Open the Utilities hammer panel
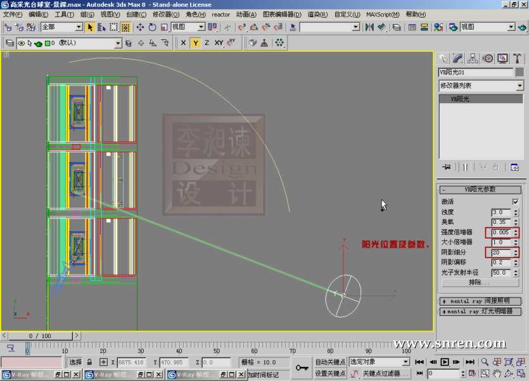529x381 pixels. point(518,58)
